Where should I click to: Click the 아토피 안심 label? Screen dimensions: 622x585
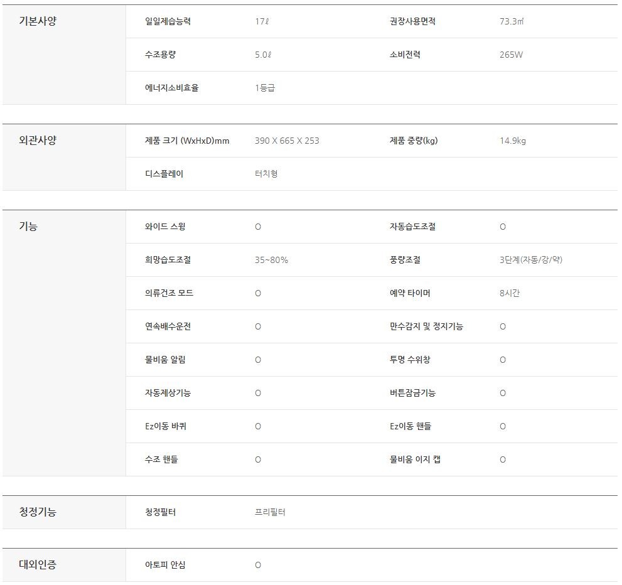pyautogui.click(x=165, y=565)
